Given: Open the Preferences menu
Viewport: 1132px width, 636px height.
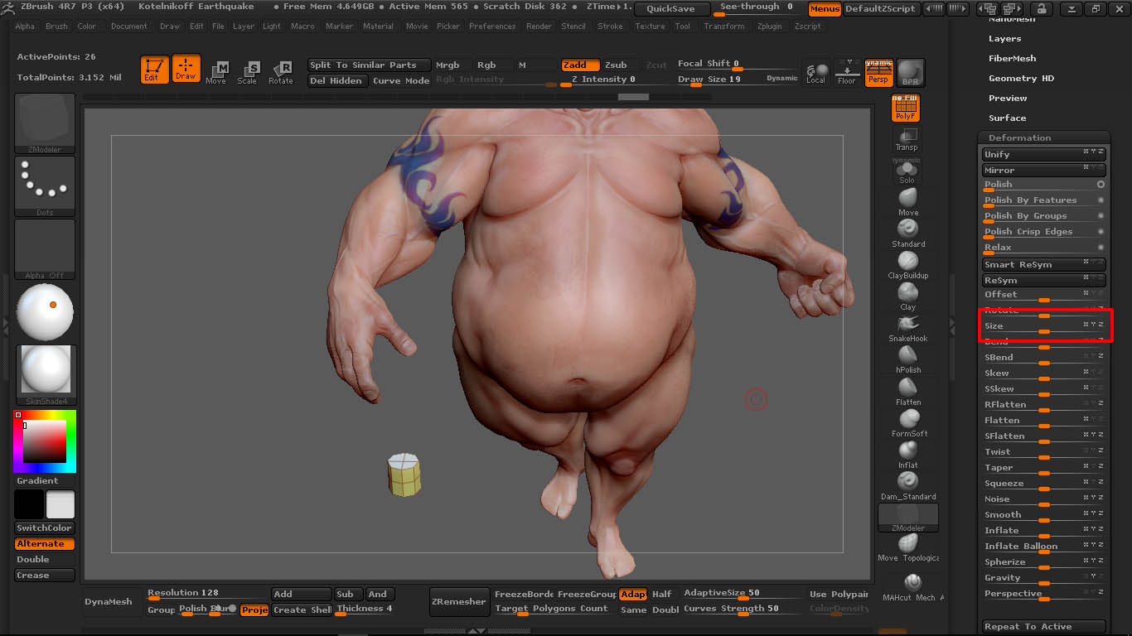Looking at the screenshot, I should pos(492,26).
